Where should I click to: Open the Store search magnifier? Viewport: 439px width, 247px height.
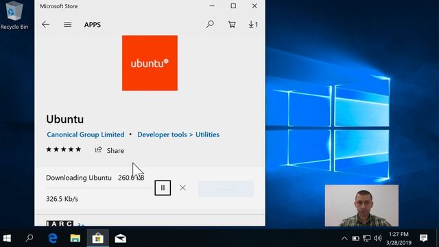tap(210, 25)
